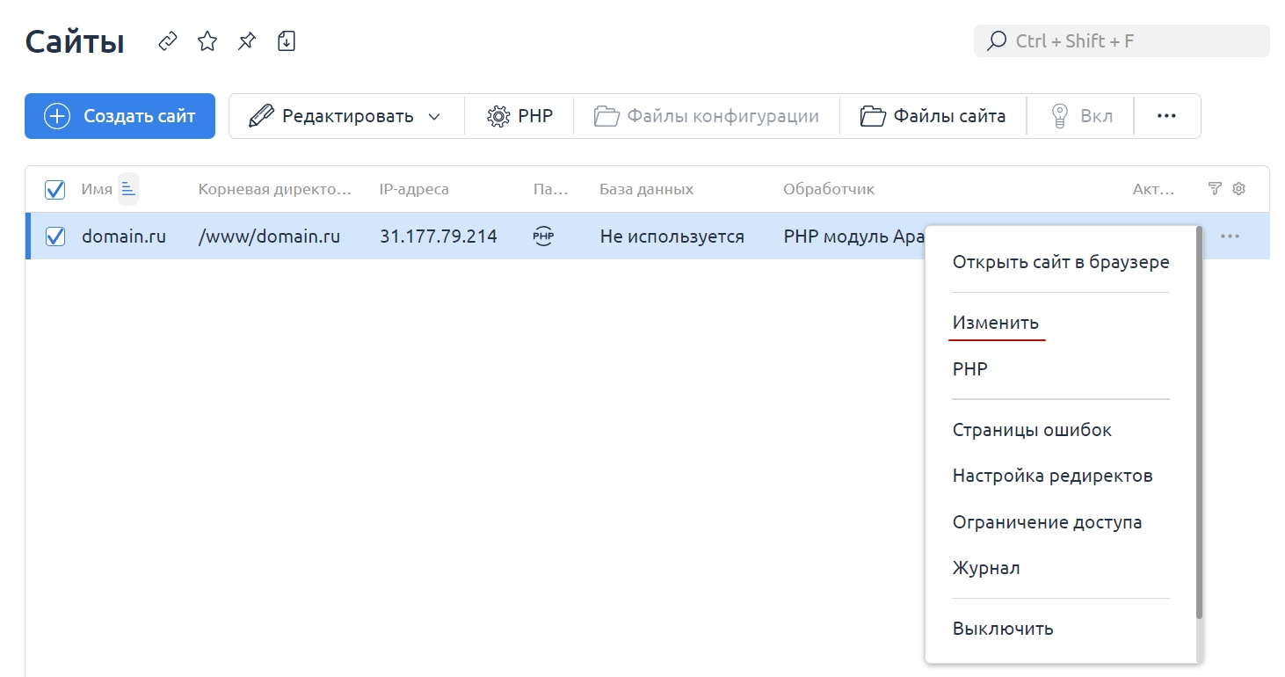
Task: Click the truncated Акт… column header
Action: click(1154, 189)
